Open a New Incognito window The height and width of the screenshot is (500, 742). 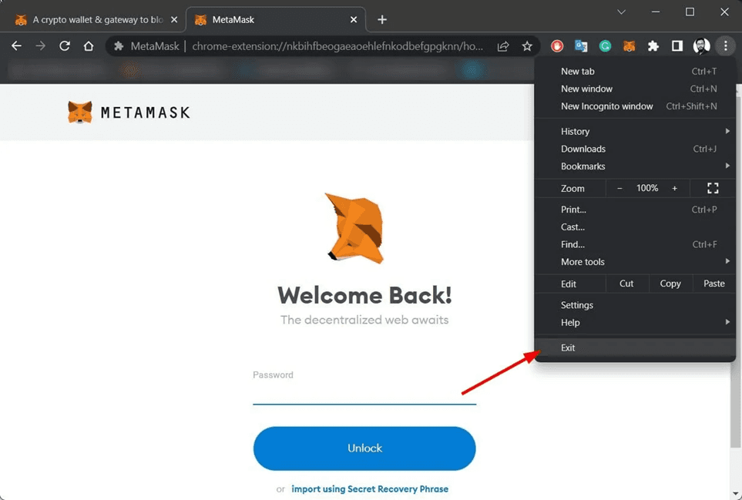[635, 106]
